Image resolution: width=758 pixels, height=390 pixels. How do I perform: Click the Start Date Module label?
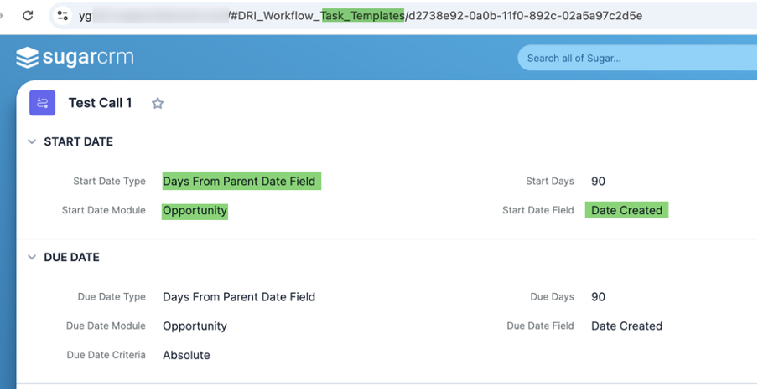[x=103, y=210]
